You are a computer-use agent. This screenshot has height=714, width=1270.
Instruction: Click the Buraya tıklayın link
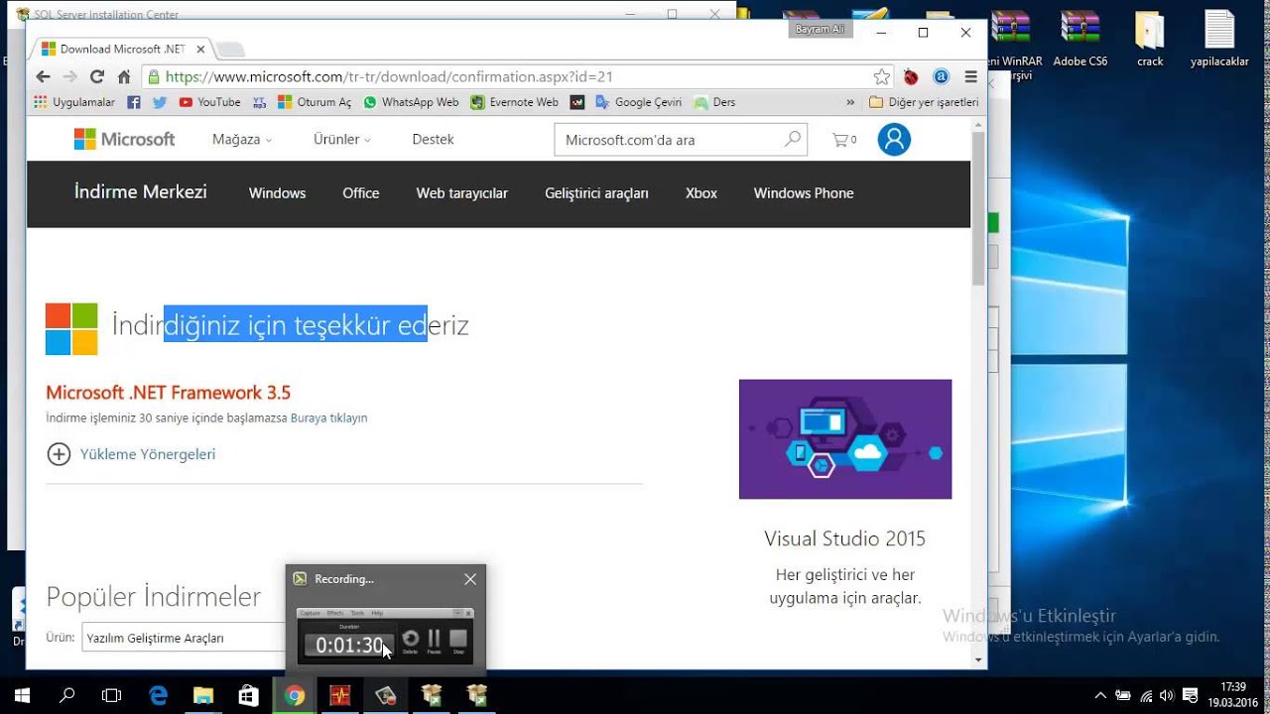329,418
